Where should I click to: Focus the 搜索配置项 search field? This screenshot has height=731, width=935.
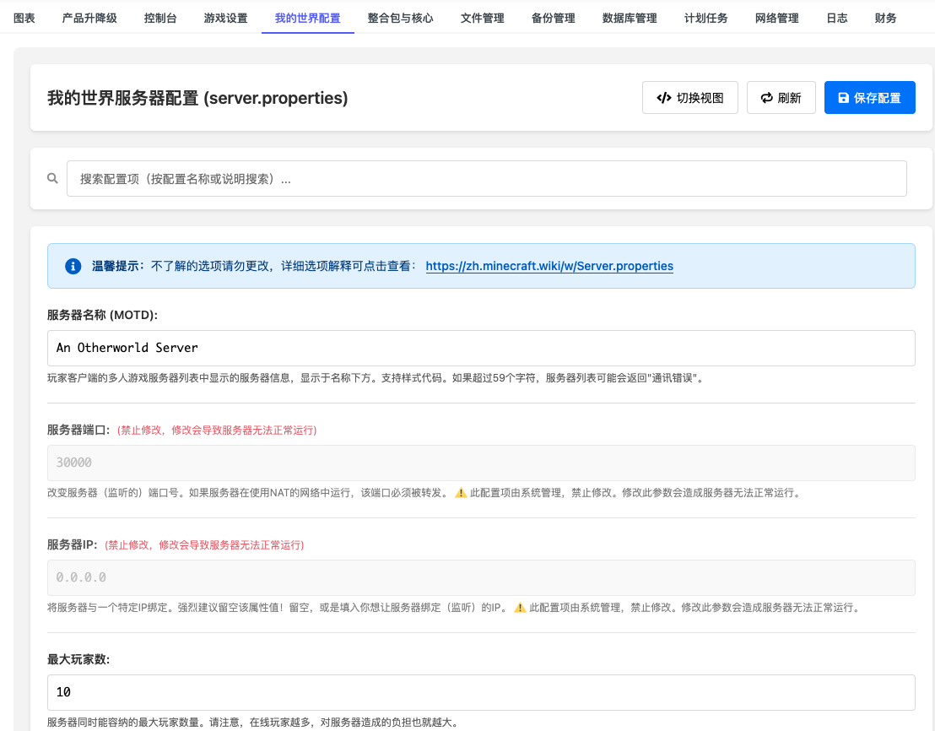tap(486, 179)
